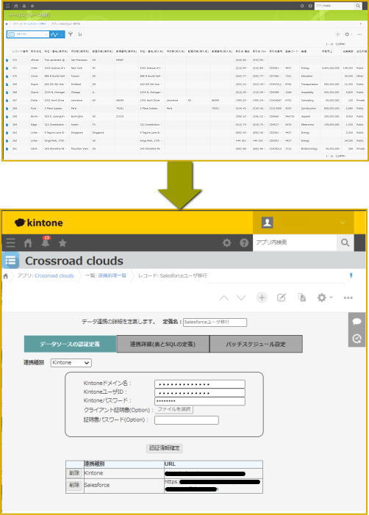Open bookmarks star in the lower kintone bar
The image size is (369, 515).
click(62, 243)
